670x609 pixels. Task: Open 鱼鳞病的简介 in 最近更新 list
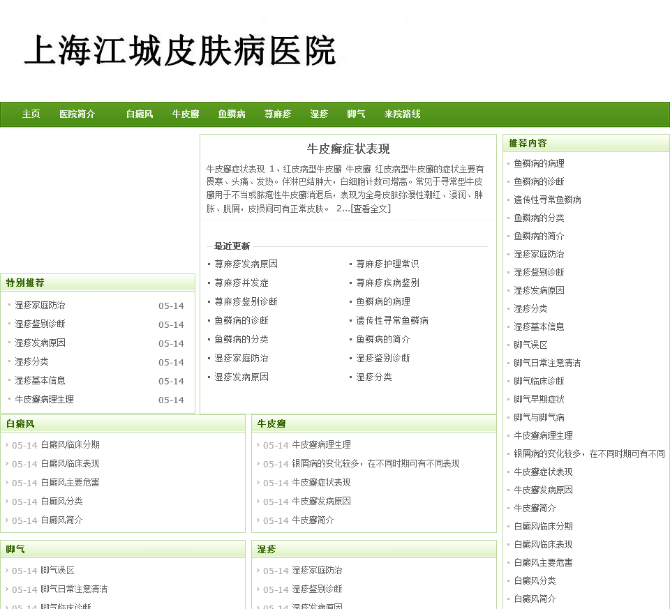pyautogui.click(x=383, y=339)
